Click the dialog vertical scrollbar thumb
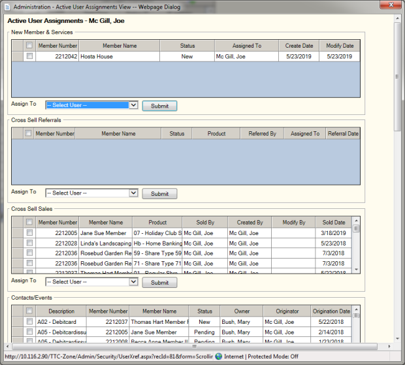 tap(397, 76)
